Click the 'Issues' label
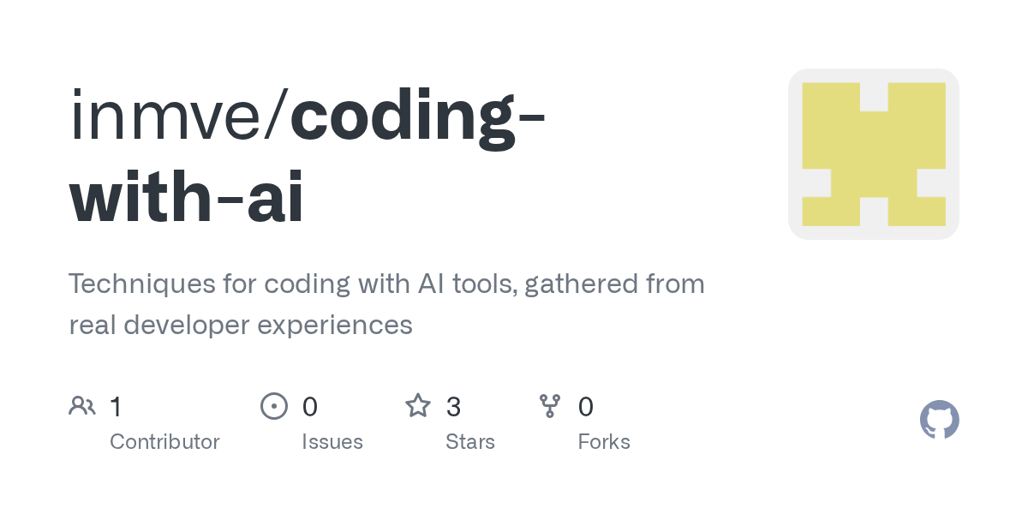The width and height of the screenshot is (1028, 514). 332,442
